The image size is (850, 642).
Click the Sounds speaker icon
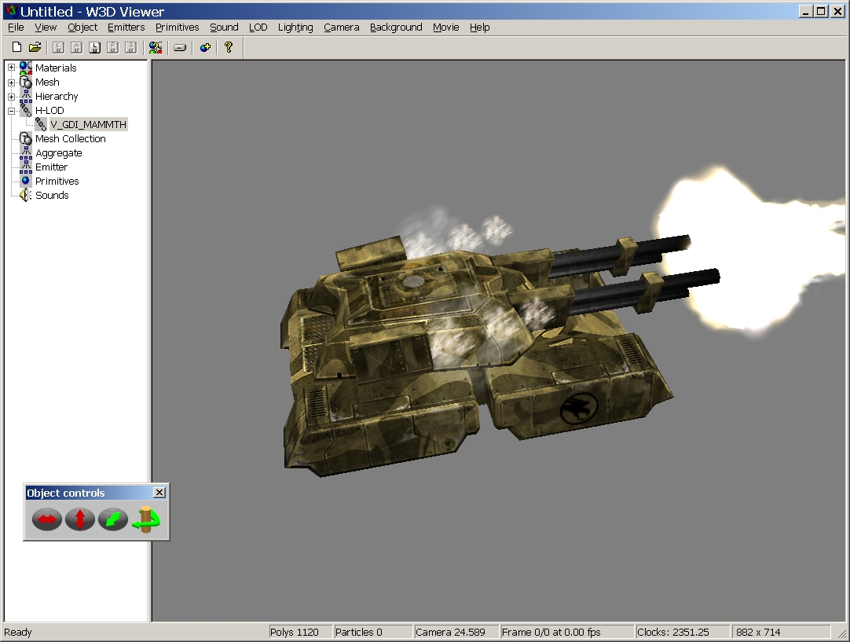25,195
